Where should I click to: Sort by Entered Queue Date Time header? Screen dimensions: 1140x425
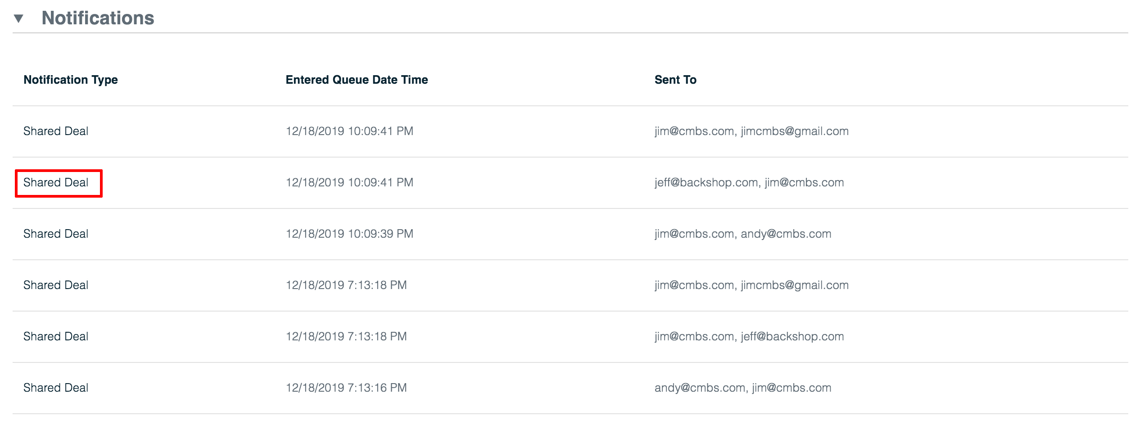pyautogui.click(x=357, y=80)
